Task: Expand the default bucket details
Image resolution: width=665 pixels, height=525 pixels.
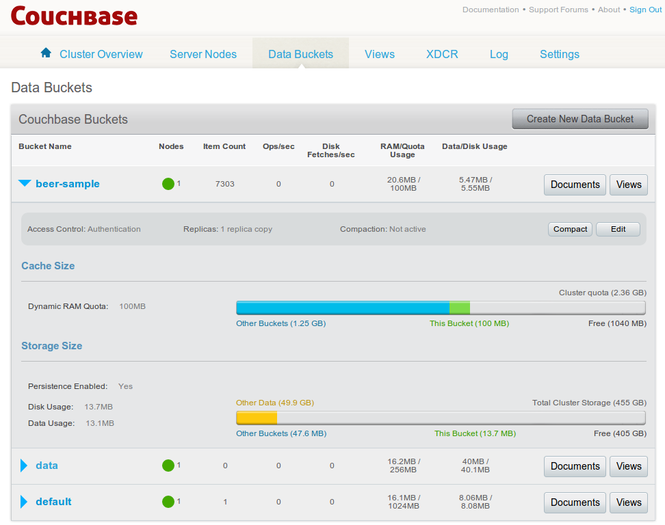Action: [x=25, y=502]
